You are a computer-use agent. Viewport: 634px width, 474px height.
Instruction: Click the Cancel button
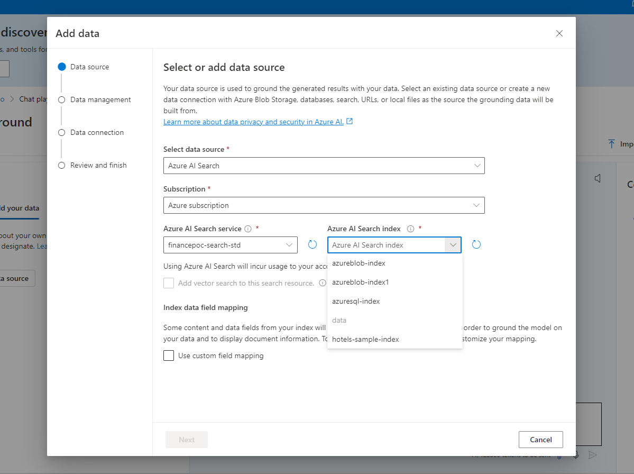pos(540,440)
